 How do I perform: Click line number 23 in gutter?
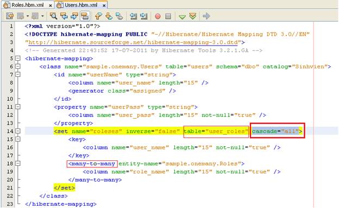10,204
